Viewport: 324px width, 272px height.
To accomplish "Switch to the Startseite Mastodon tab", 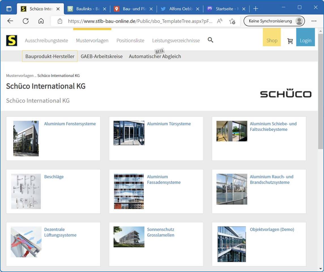I will (227, 9).
